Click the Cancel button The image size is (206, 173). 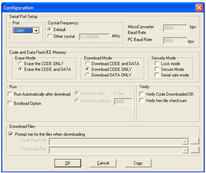point(103,163)
